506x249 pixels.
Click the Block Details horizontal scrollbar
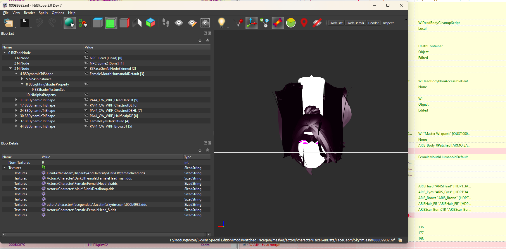[x=105, y=234]
